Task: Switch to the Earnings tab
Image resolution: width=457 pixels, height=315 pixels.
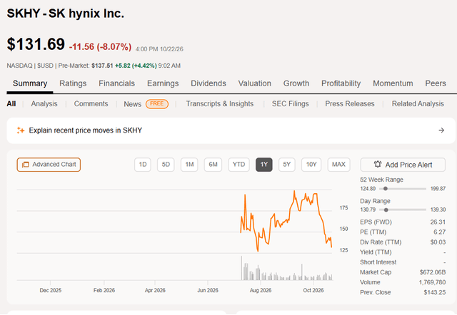Action: (163, 83)
